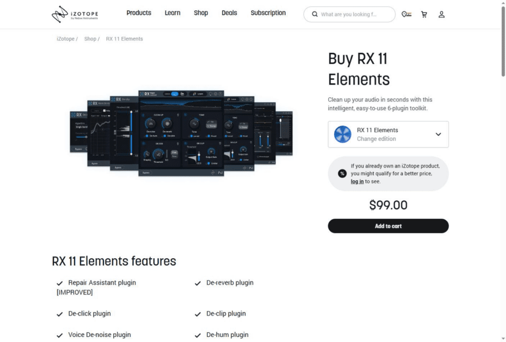Click the iZotope logo in header
This screenshot has height=342, width=506.
[x=75, y=14]
